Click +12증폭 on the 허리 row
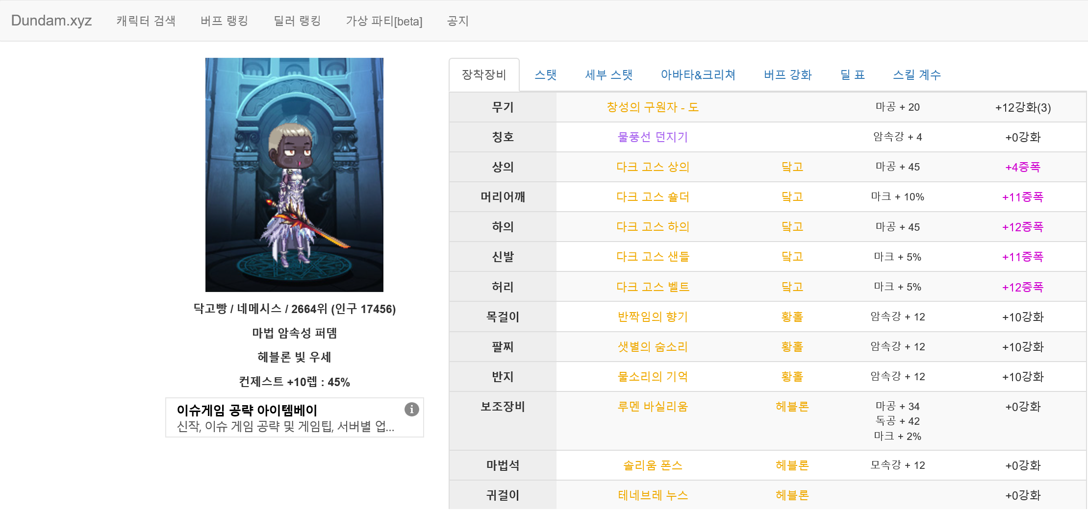Image resolution: width=1088 pixels, height=511 pixels. [x=1023, y=287]
